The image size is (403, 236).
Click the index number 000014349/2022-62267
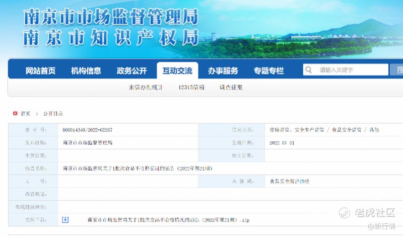click(87, 130)
